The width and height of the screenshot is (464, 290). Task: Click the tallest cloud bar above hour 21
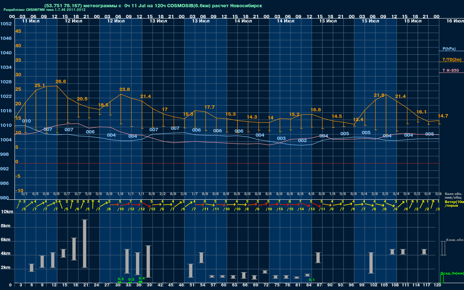coord(84,244)
